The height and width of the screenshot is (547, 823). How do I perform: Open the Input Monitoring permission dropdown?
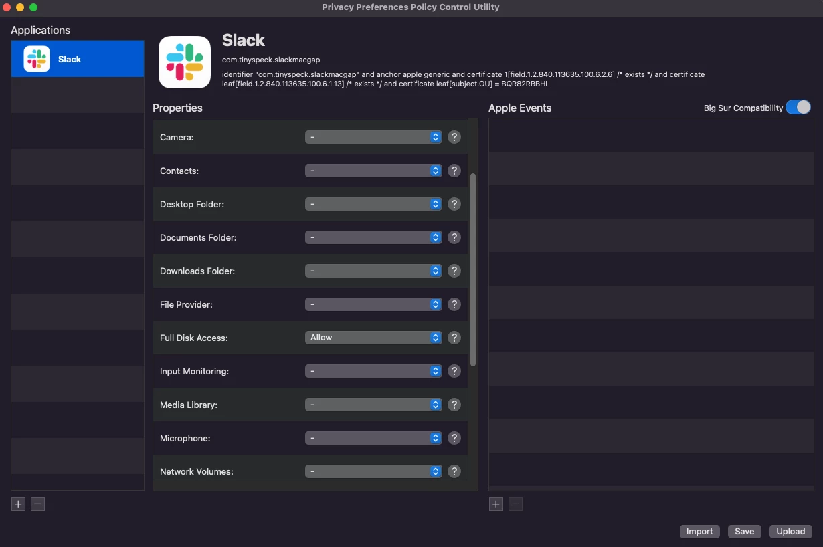[x=373, y=371]
